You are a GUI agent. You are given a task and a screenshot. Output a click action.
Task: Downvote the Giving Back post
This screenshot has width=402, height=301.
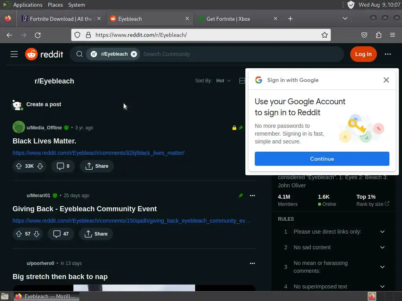[37, 234]
